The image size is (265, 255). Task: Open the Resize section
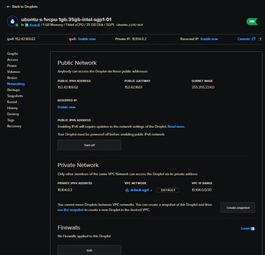coord(12,78)
